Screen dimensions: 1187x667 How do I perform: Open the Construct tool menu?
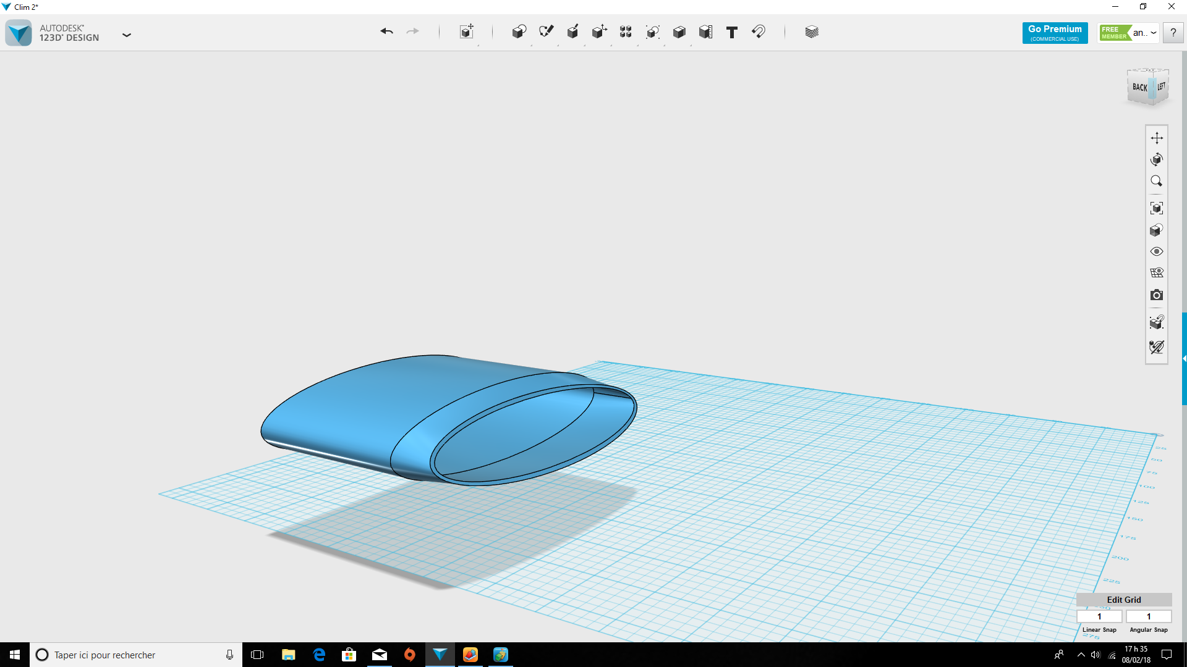point(572,32)
